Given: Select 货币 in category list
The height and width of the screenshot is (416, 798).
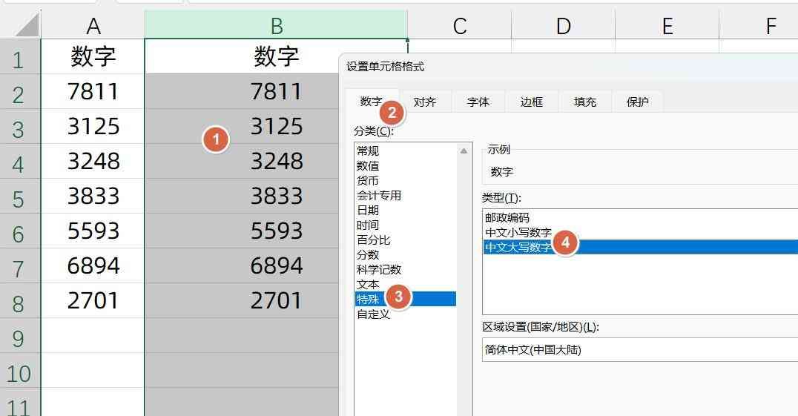Looking at the screenshot, I should pyautogui.click(x=406, y=180).
